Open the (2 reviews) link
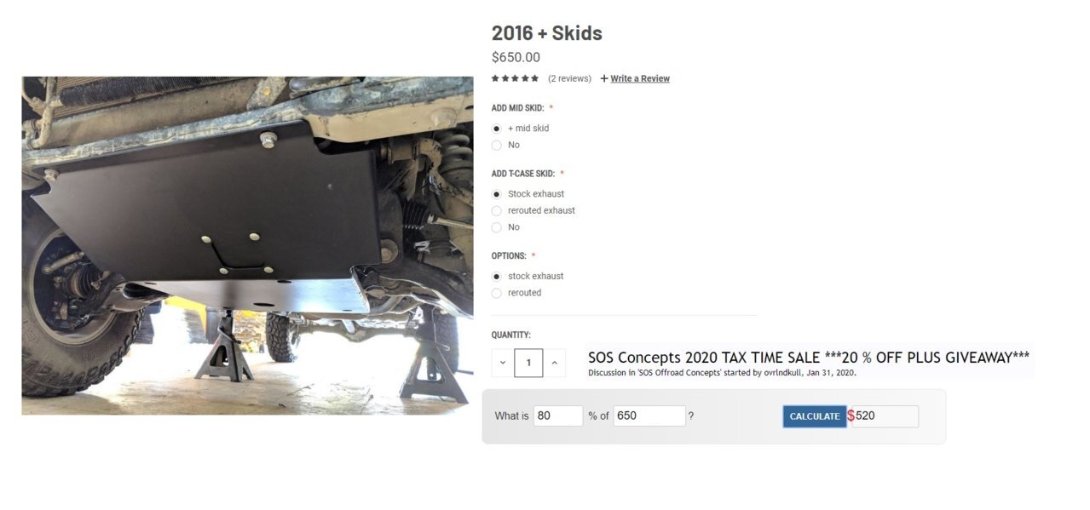This screenshot has height=510, width=1090. click(569, 78)
